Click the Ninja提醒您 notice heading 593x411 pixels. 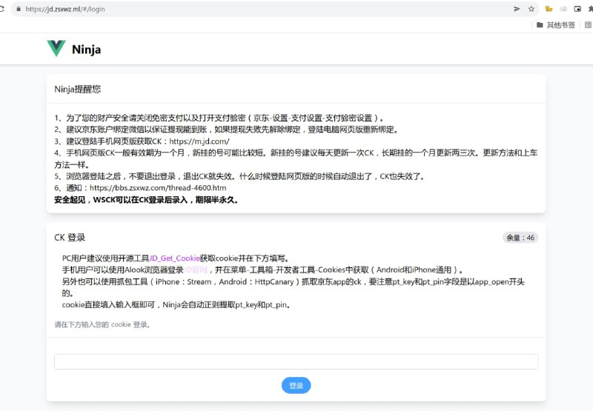point(78,89)
